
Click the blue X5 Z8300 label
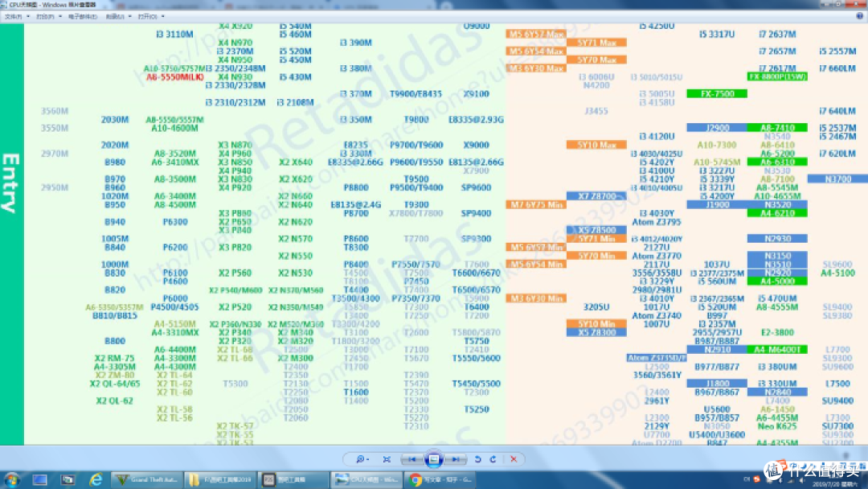coord(596,332)
